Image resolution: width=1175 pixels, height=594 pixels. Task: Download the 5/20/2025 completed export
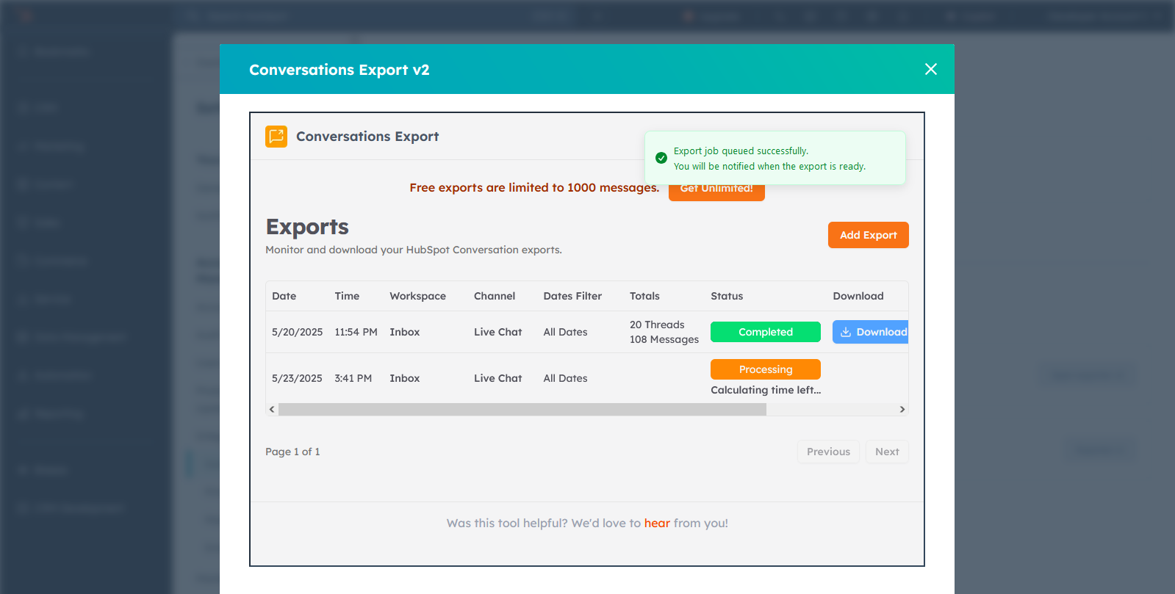[x=871, y=332]
